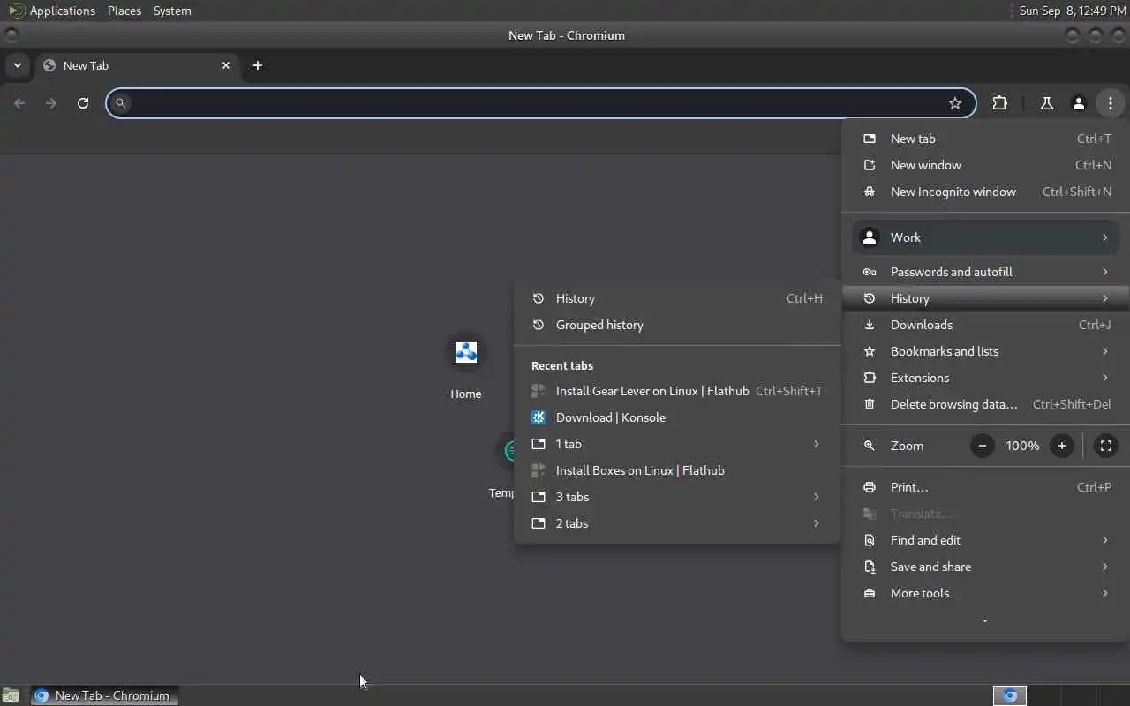This screenshot has height=706, width=1130.
Task: Open Downloads from the menu
Action: pos(985,325)
